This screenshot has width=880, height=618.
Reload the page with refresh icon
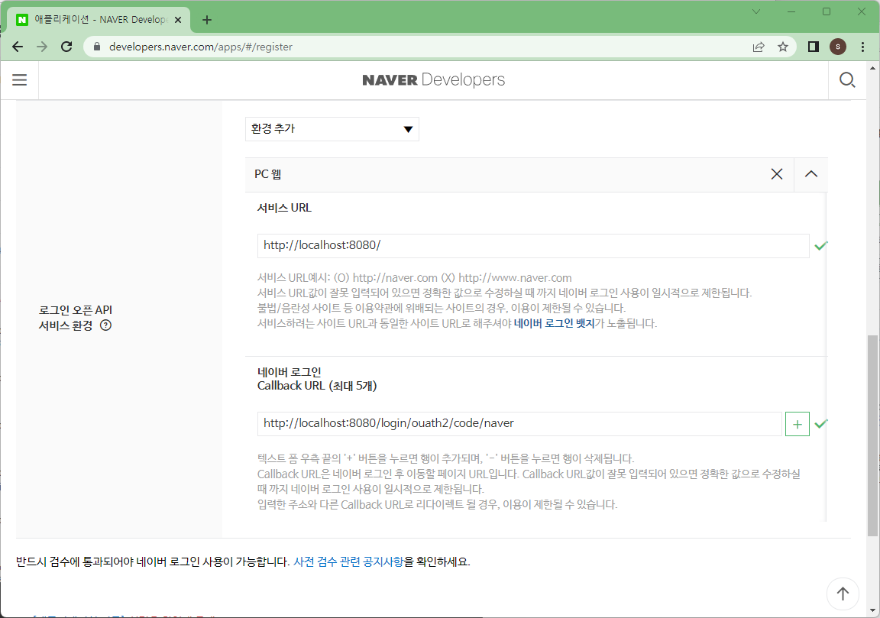(66, 47)
